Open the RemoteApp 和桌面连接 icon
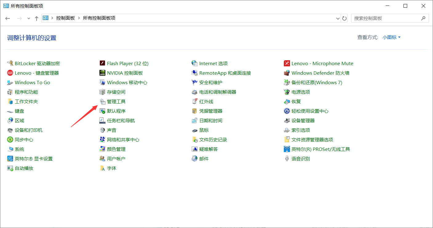 click(x=194, y=73)
